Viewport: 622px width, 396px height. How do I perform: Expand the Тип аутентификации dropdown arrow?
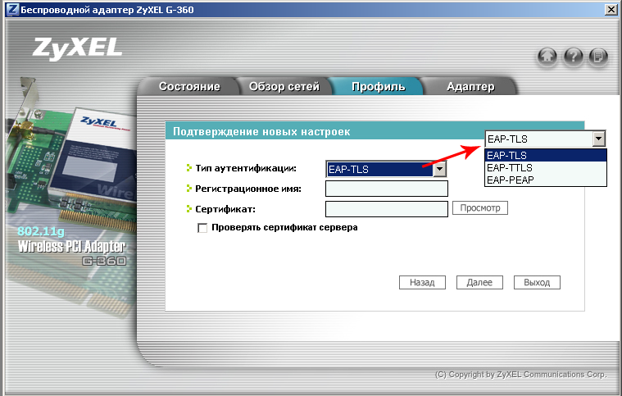click(x=439, y=169)
